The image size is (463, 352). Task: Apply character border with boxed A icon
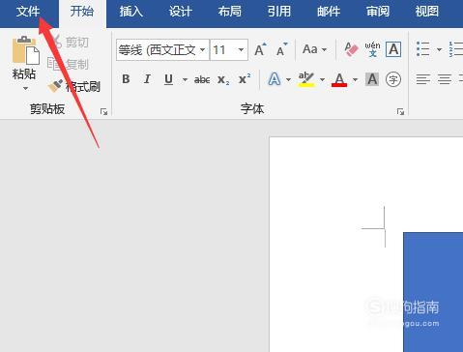pos(393,49)
